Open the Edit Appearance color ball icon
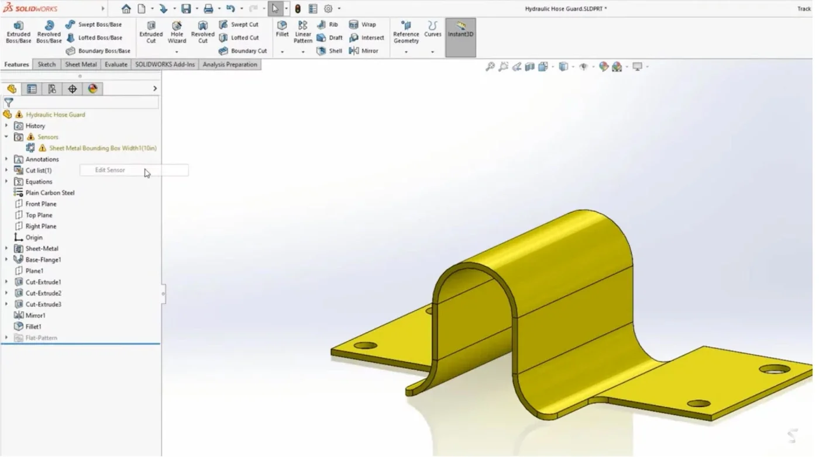 pyautogui.click(x=603, y=67)
